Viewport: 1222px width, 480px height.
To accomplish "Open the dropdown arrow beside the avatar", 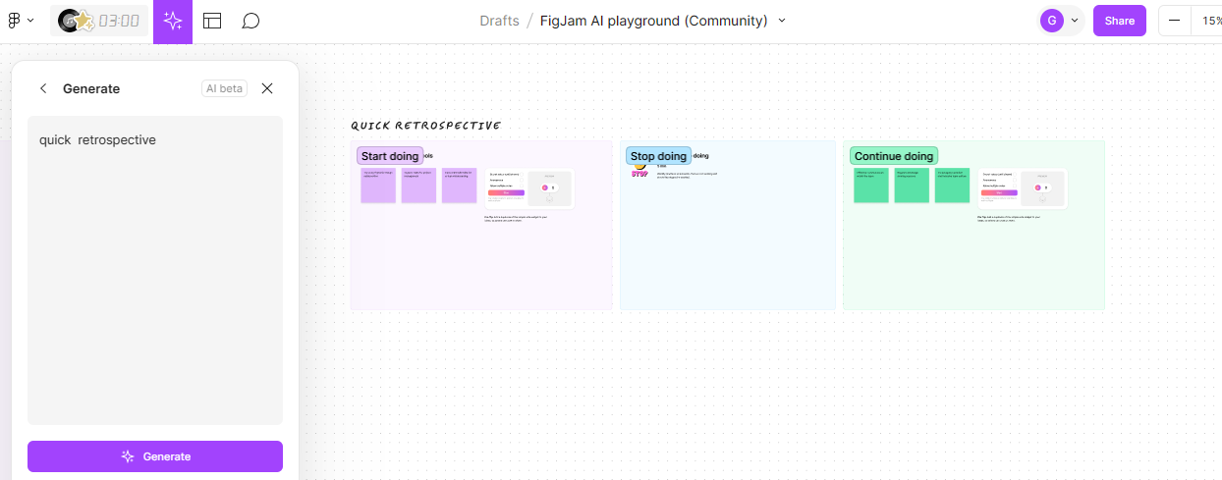I will [1074, 21].
